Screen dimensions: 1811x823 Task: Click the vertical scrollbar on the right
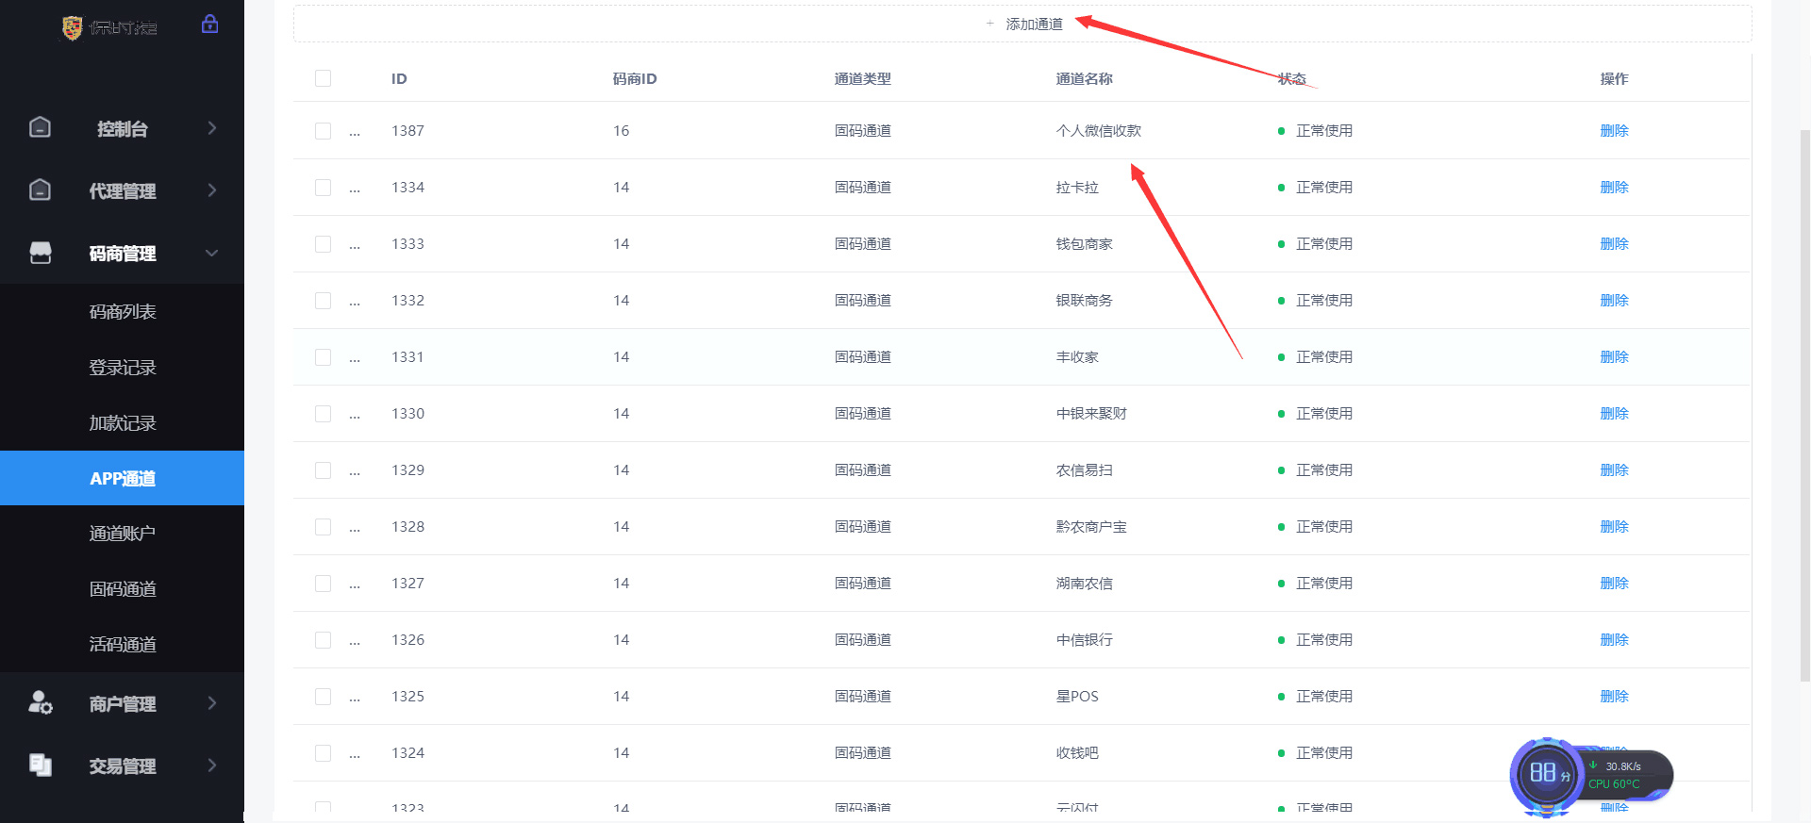pyautogui.click(x=1804, y=405)
